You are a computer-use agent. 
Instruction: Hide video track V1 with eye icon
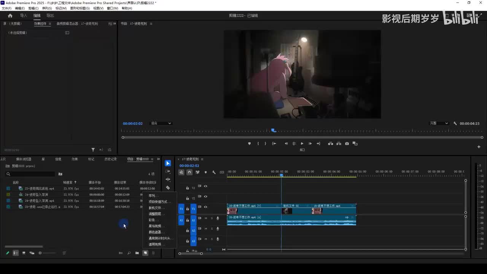[x=205, y=207]
